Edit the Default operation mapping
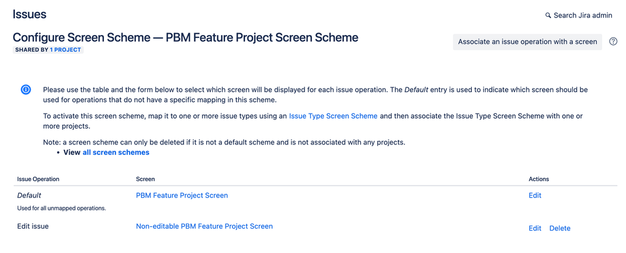Viewport: 626px width, 253px height. coord(535,196)
